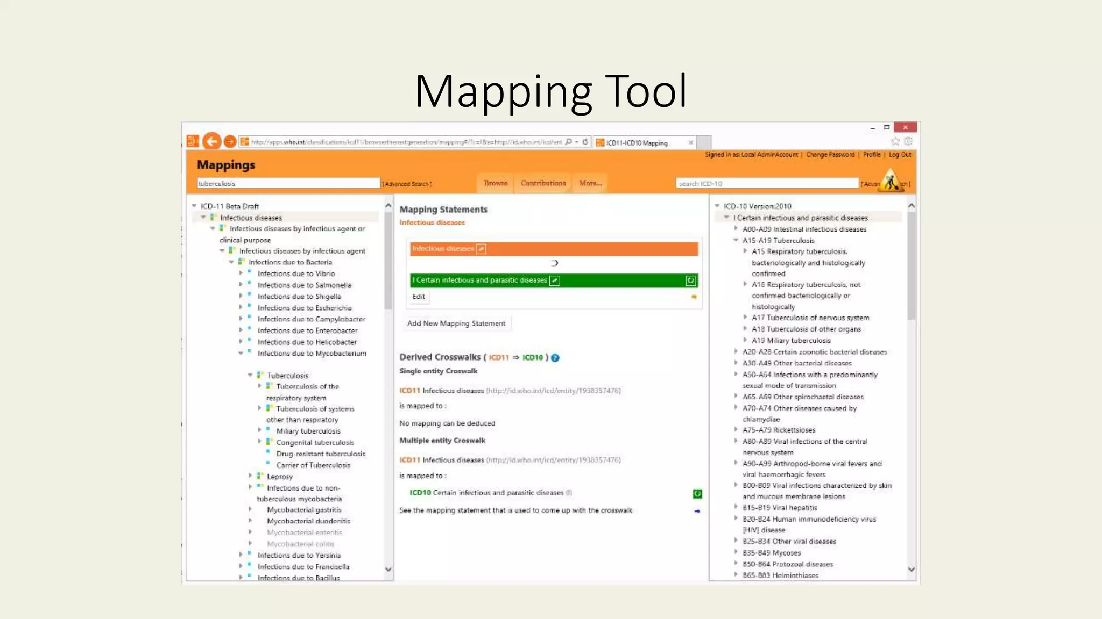Select A19 Miliary tuberculosis in ICD-10 tree
The image size is (1102, 619).
click(x=791, y=341)
